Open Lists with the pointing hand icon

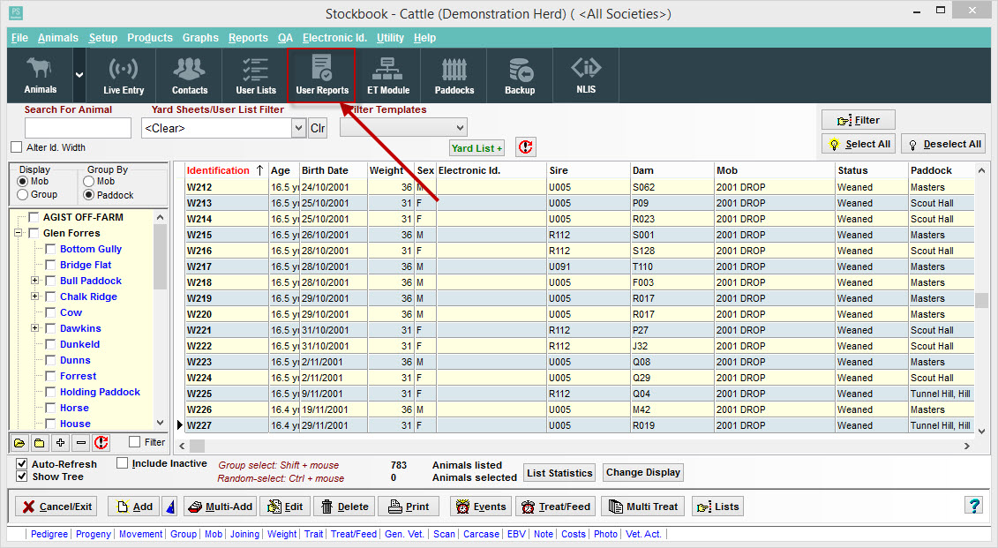pyautogui.click(x=718, y=507)
